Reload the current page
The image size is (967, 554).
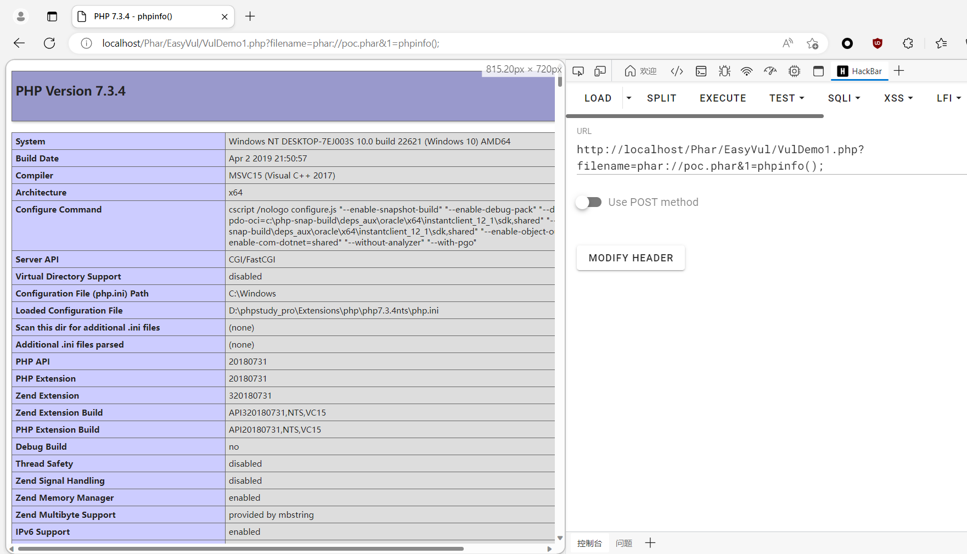point(49,43)
